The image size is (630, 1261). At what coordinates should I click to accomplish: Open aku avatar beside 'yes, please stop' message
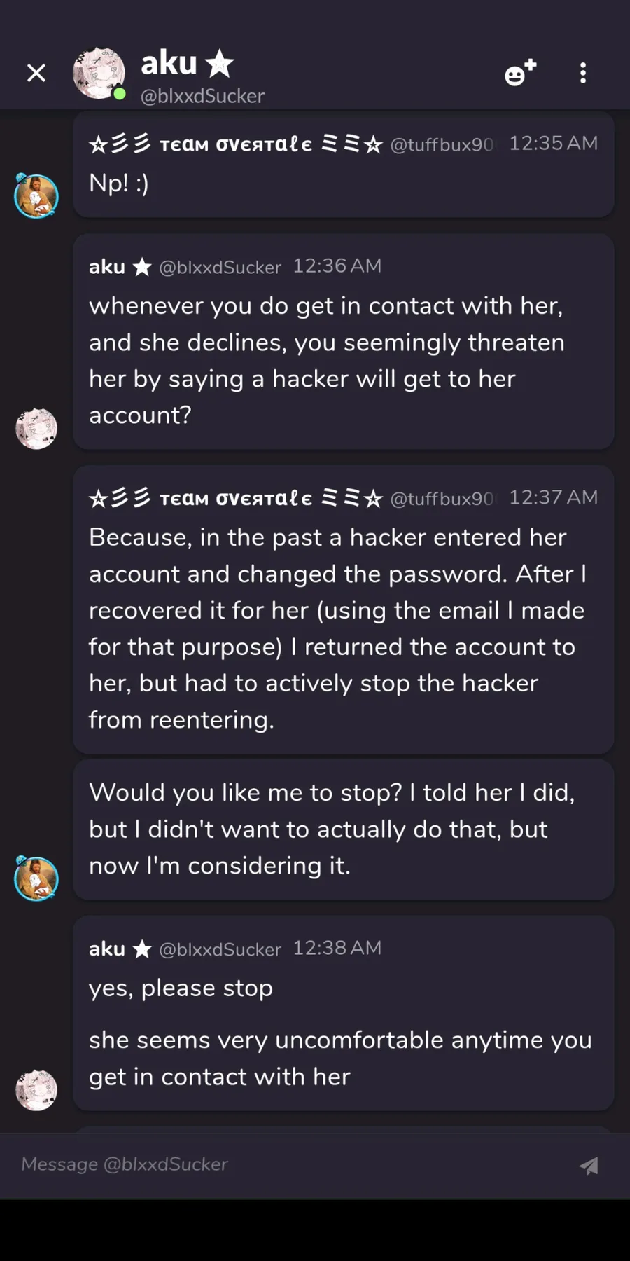36,1090
